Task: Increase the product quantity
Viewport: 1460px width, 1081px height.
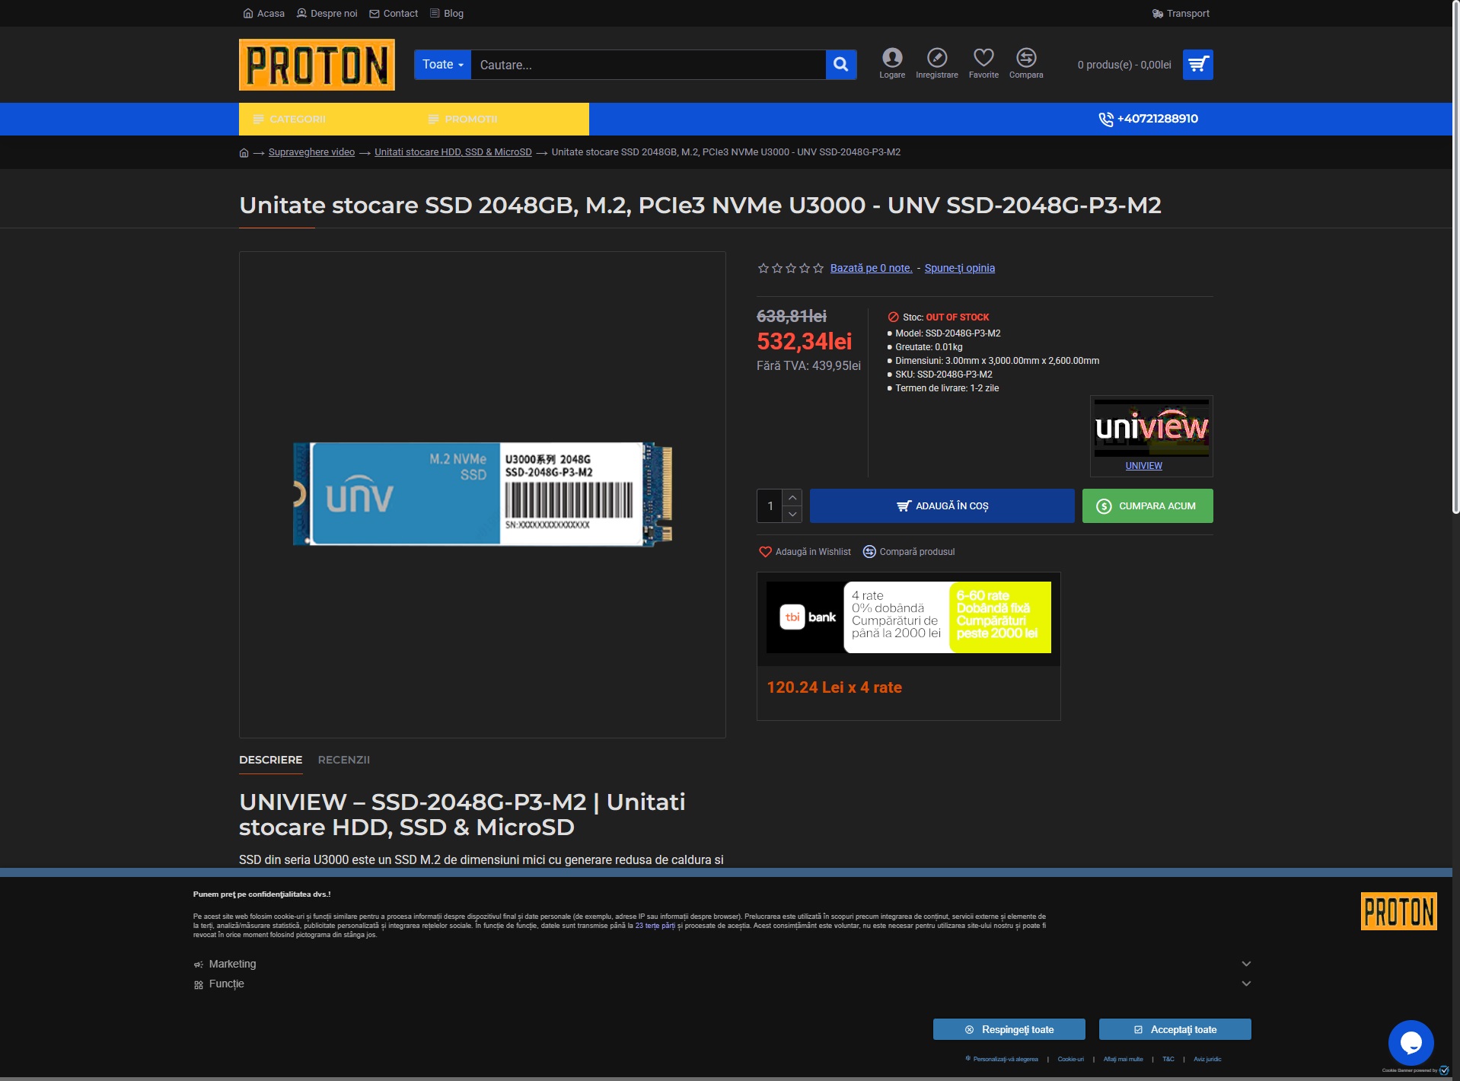Action: [x=792, y=498]
